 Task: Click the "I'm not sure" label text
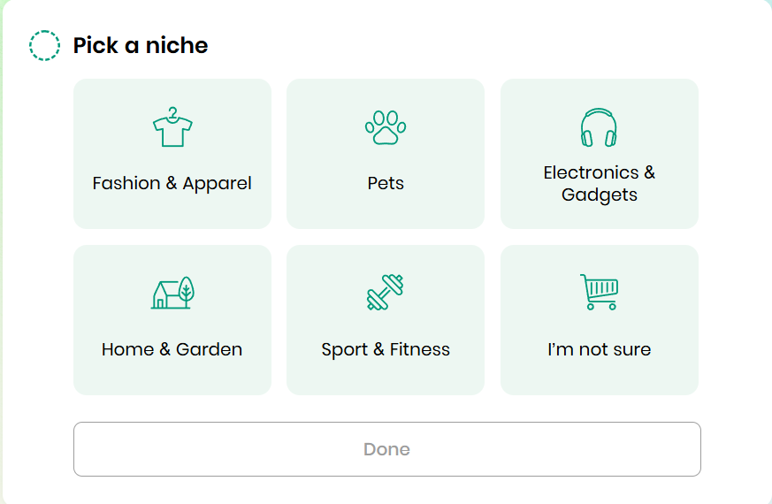click(600, 349)
